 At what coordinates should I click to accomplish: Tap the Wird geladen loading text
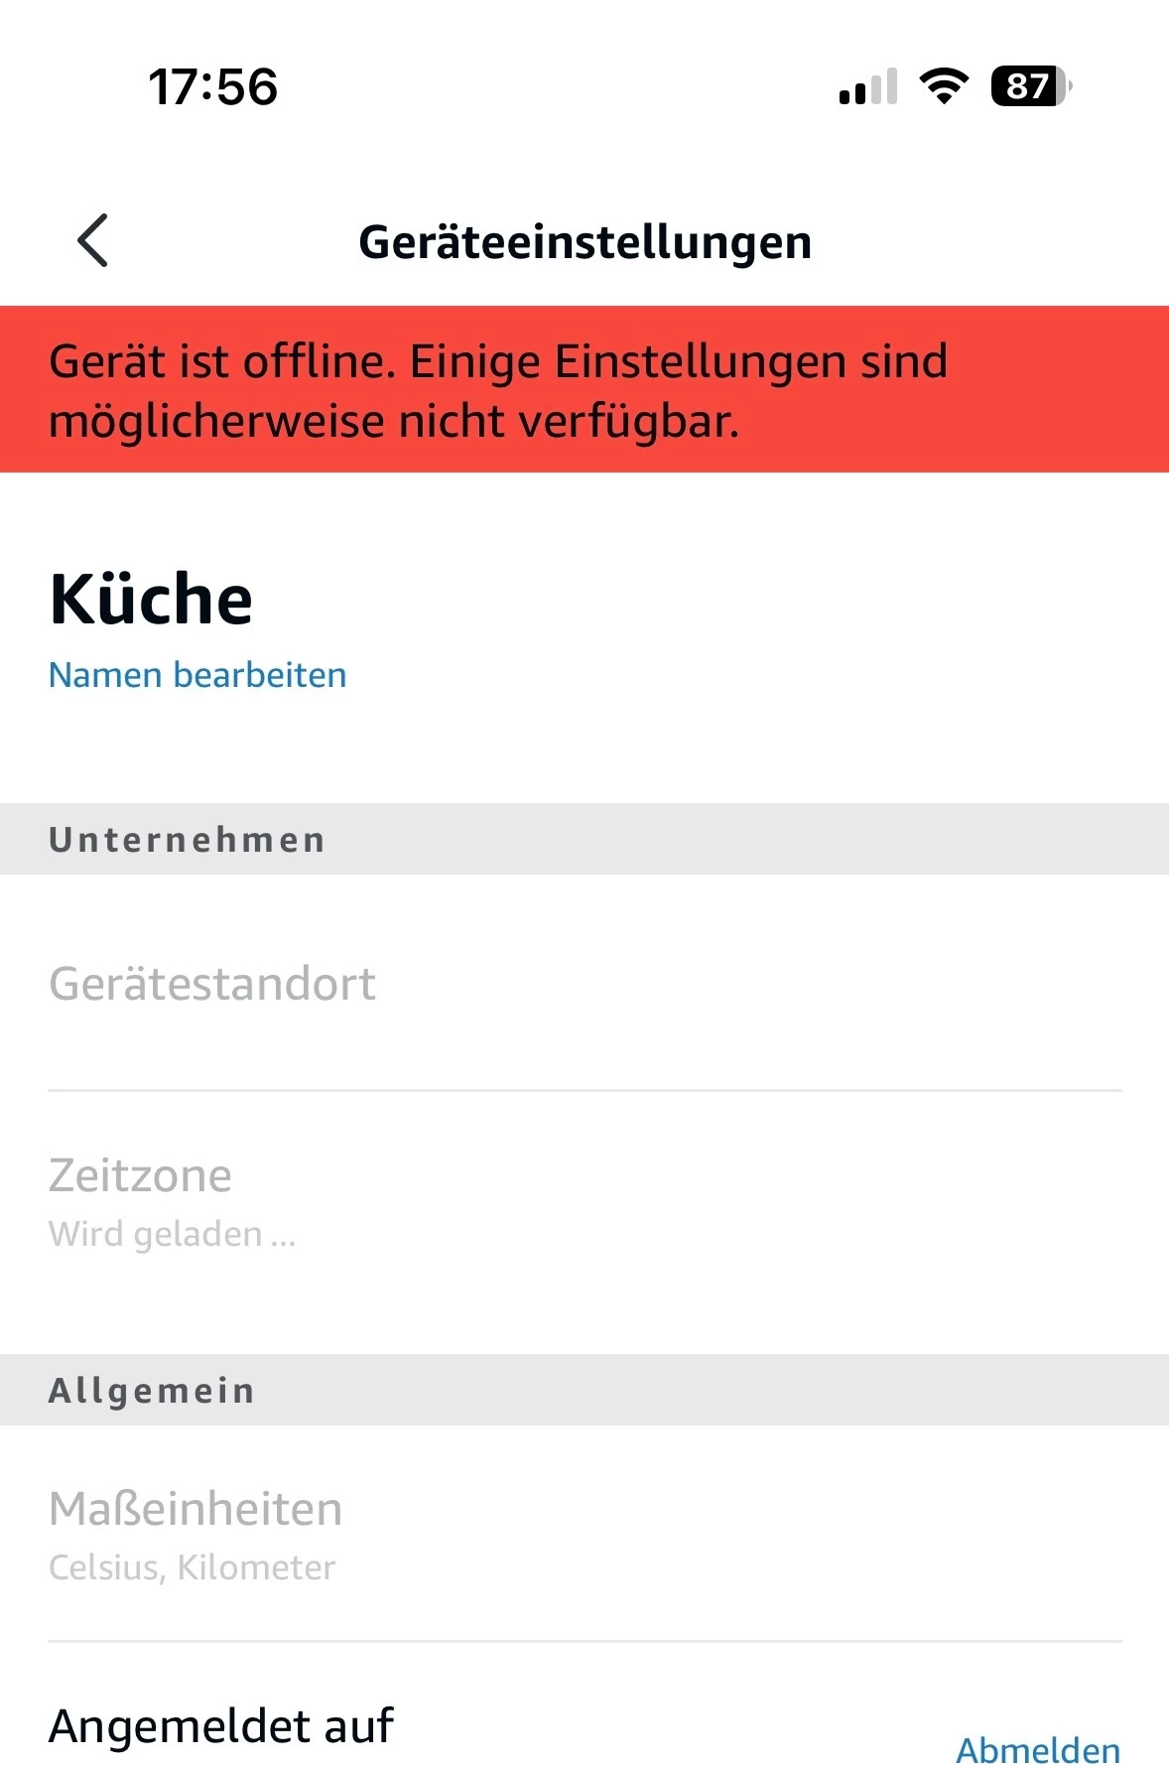point(173,1234)
